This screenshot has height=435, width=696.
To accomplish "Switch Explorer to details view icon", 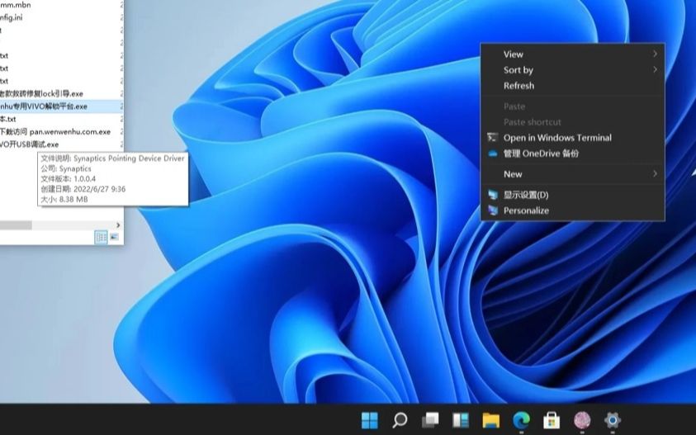I will click(x=102, y=237).
